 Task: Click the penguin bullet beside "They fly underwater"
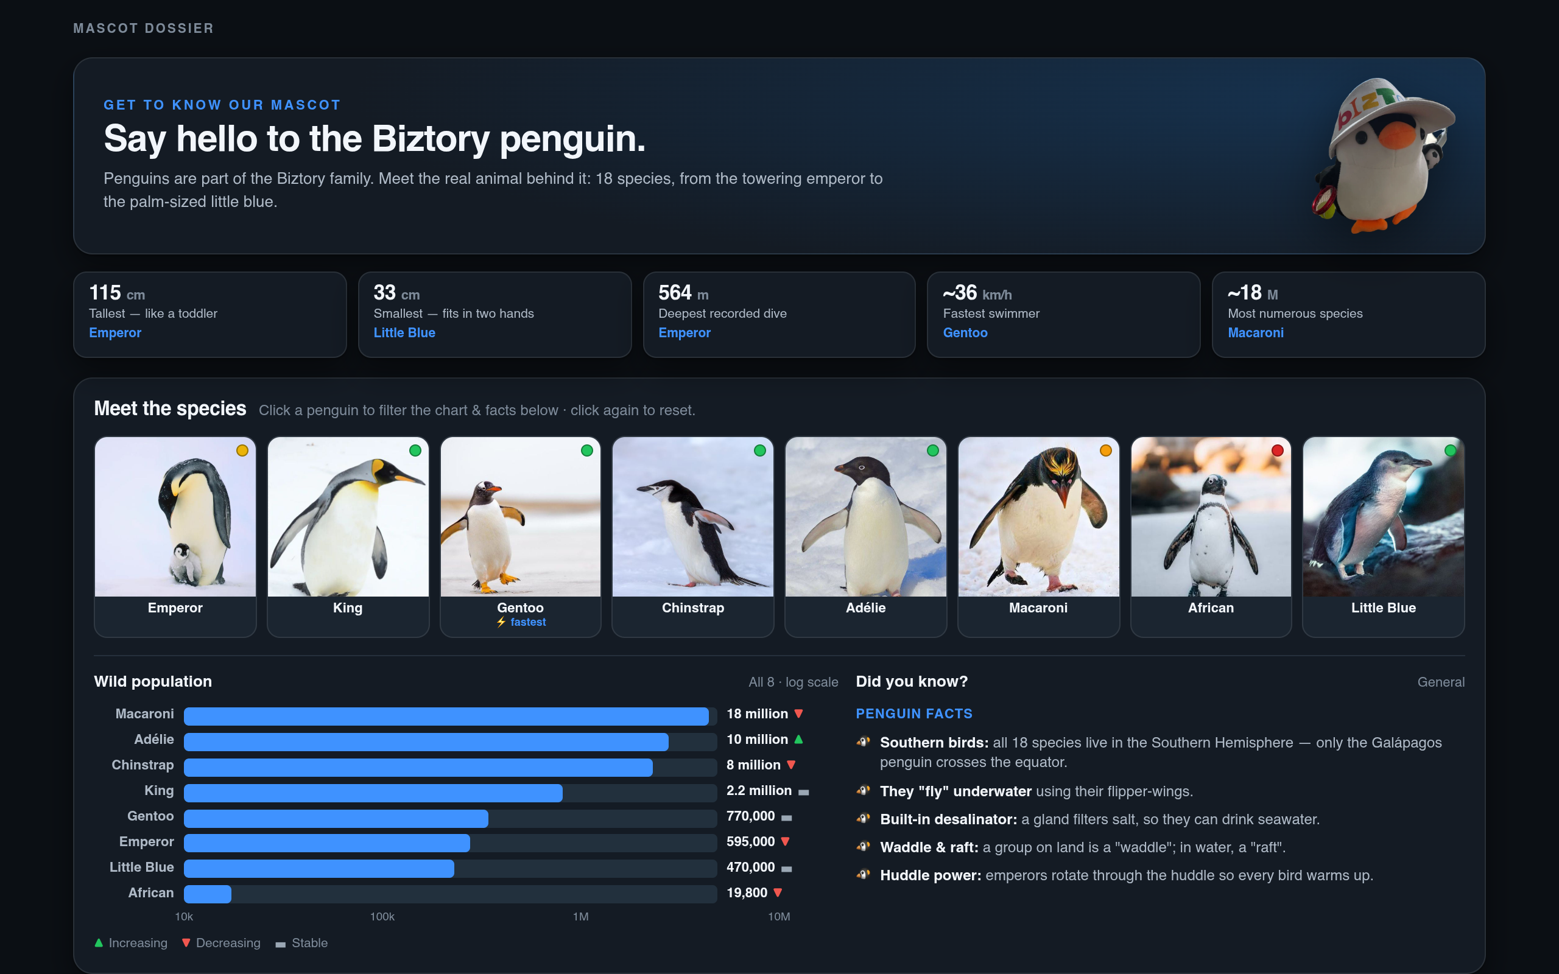click(x=864, y=790)
